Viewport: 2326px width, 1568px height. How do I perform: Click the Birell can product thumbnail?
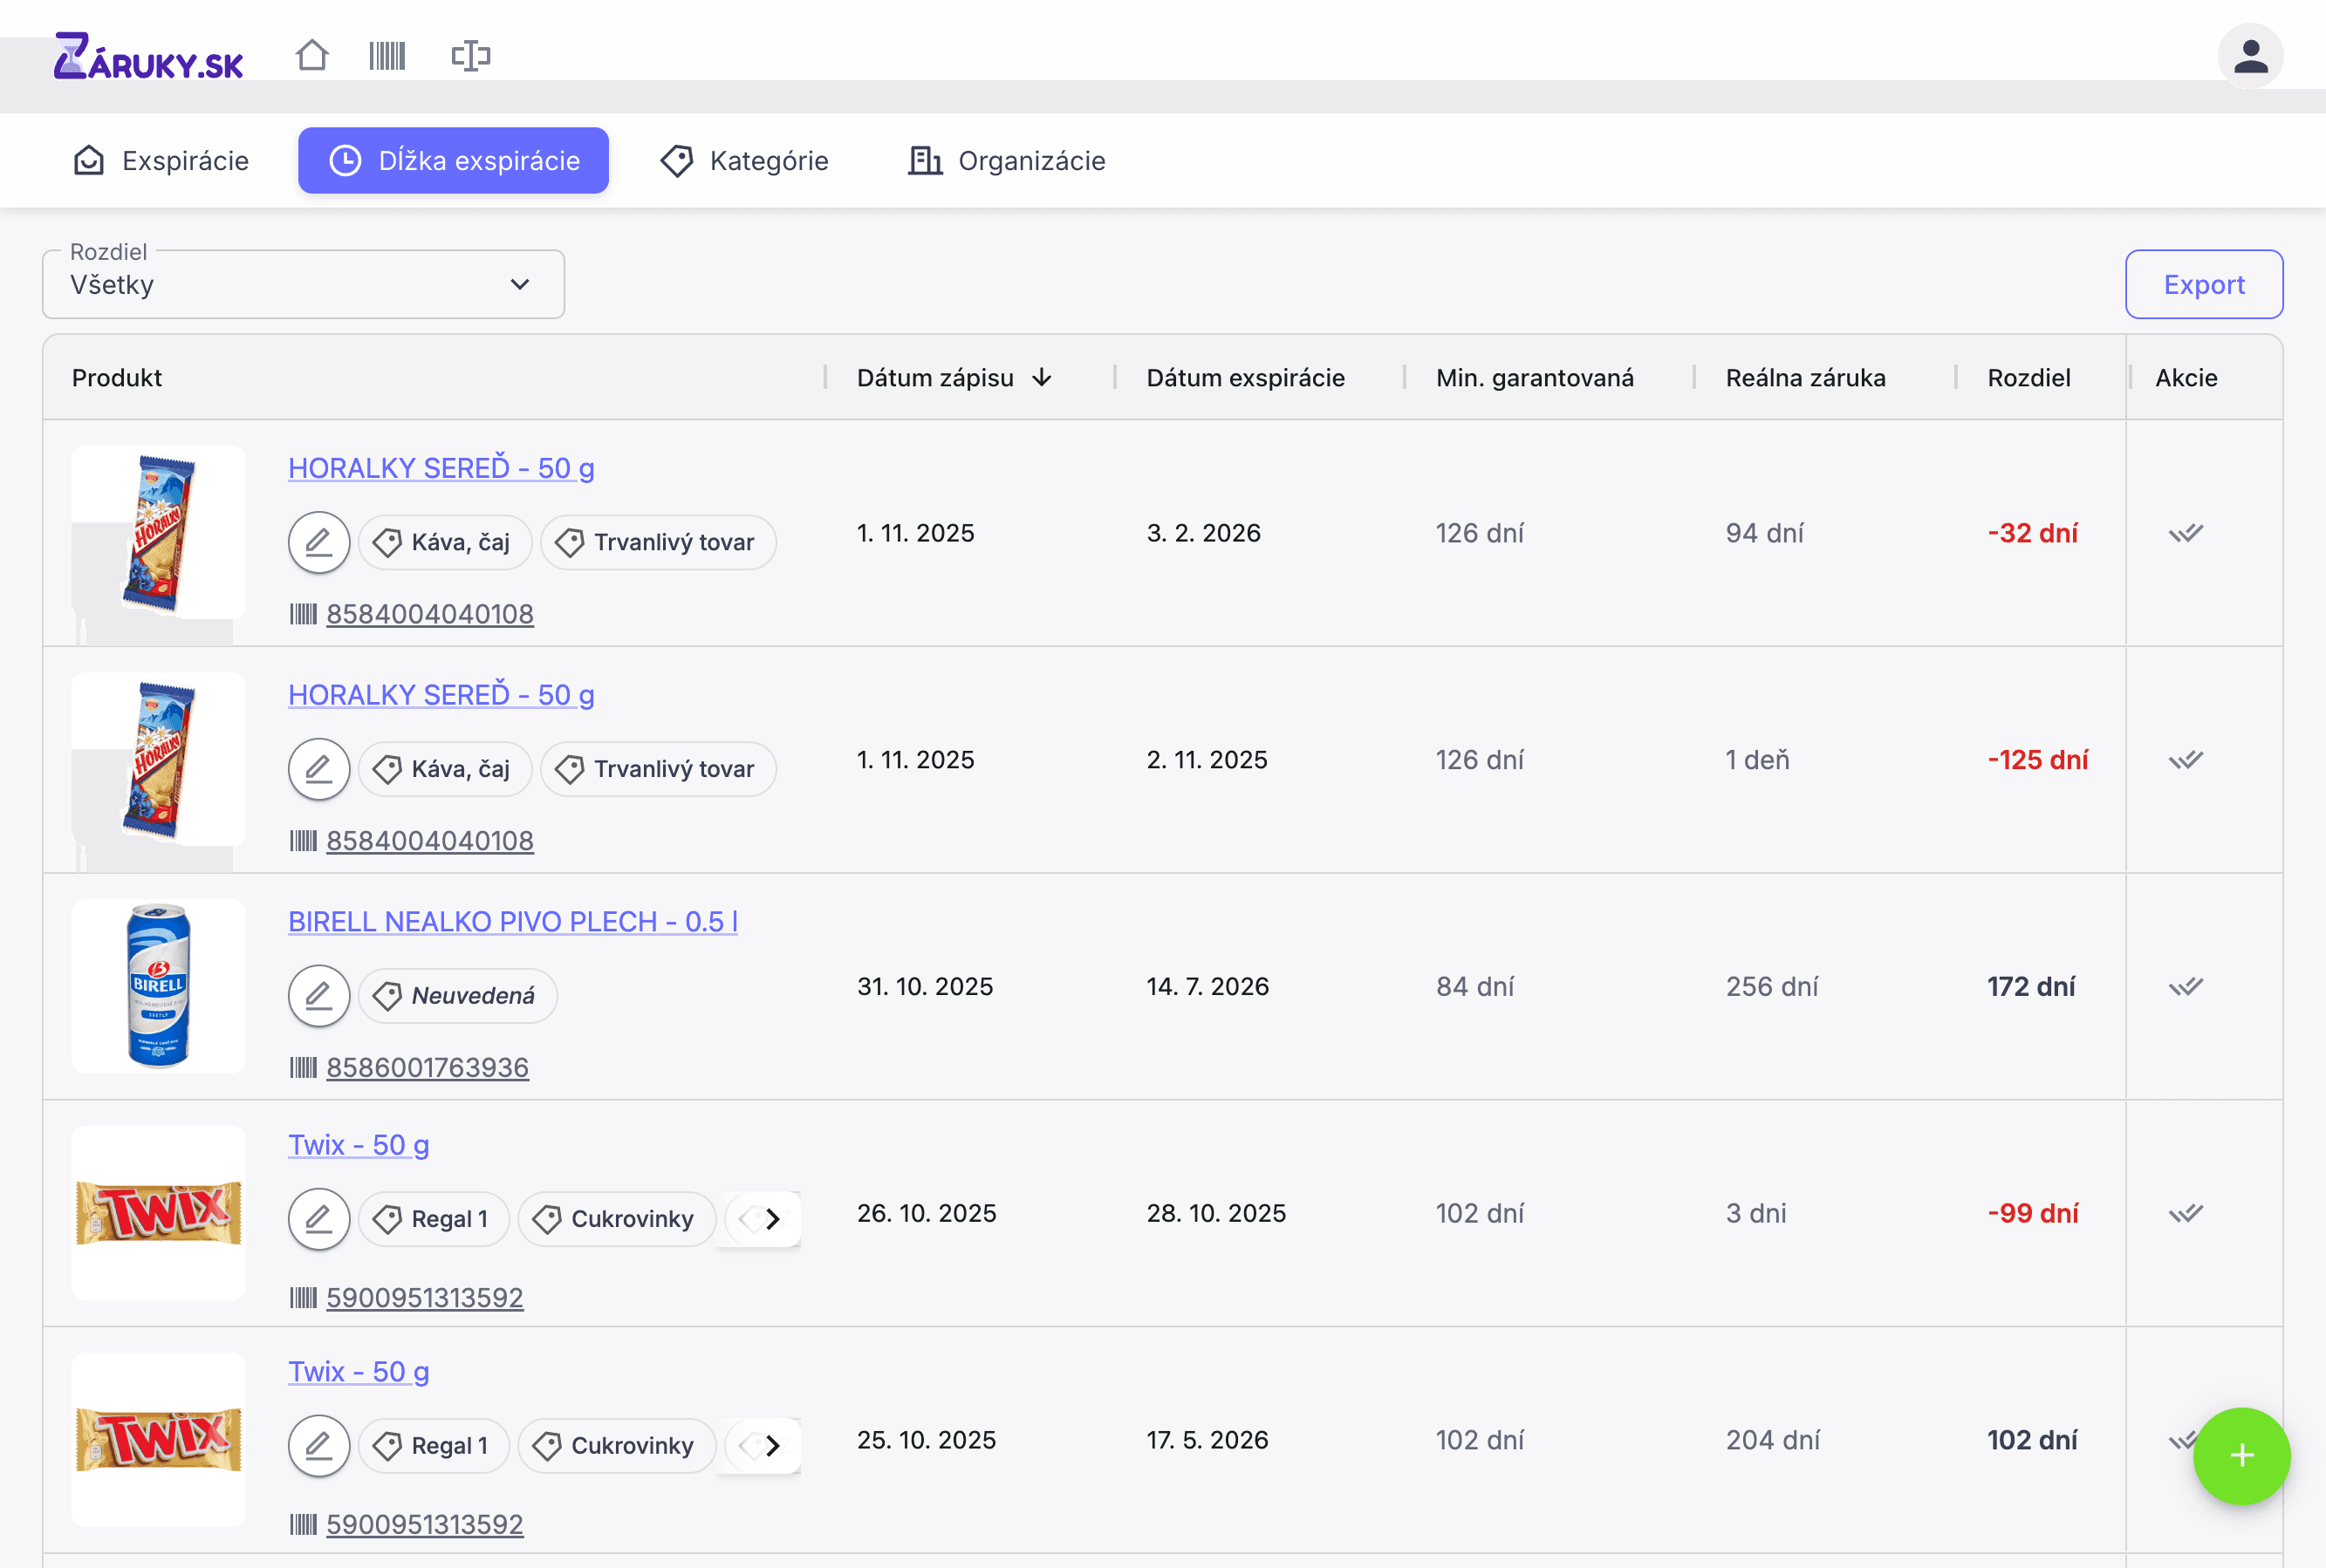[158, 986]
